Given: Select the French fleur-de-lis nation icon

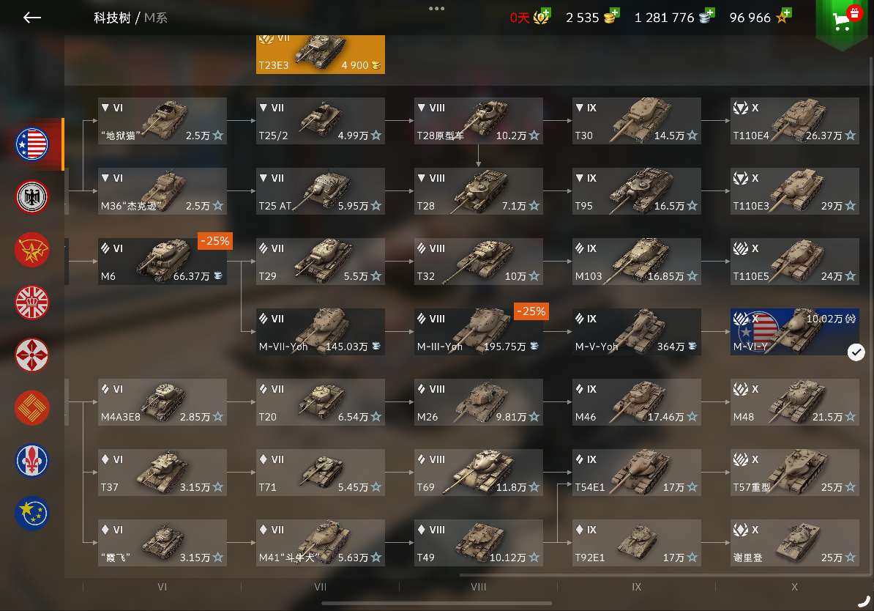Looking at the screenshot, I should (32, 460).
